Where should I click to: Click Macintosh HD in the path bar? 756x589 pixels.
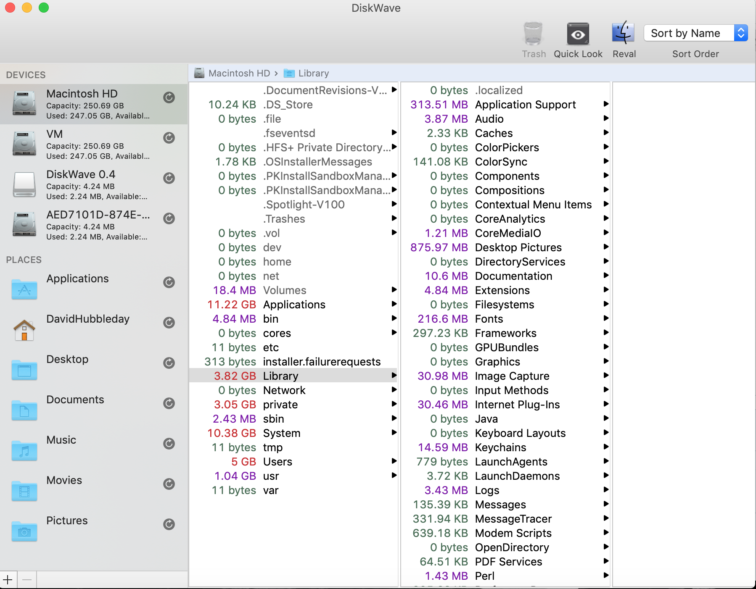(x=232, y=73)
